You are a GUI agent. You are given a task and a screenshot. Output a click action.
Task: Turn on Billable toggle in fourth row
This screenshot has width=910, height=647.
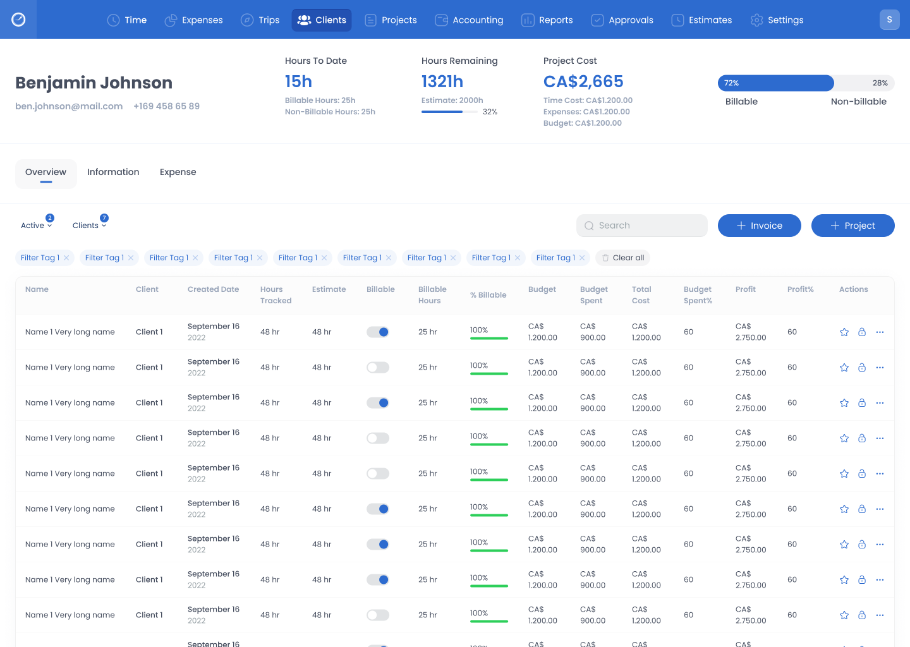(378, 438)
